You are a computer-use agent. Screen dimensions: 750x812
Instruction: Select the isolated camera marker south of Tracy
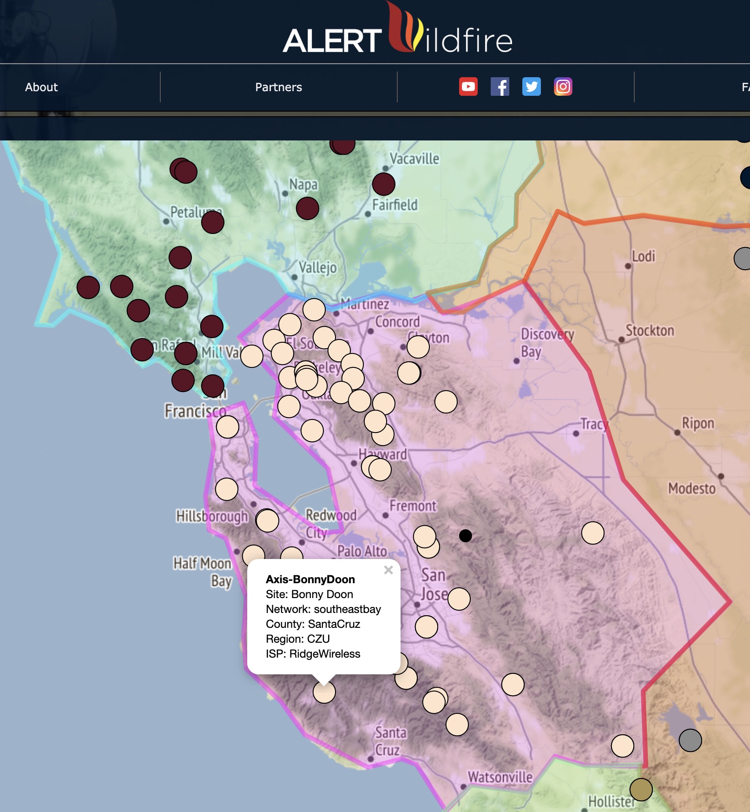click(592, 533)
